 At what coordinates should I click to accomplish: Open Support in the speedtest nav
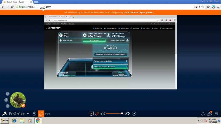pos(135,28)
